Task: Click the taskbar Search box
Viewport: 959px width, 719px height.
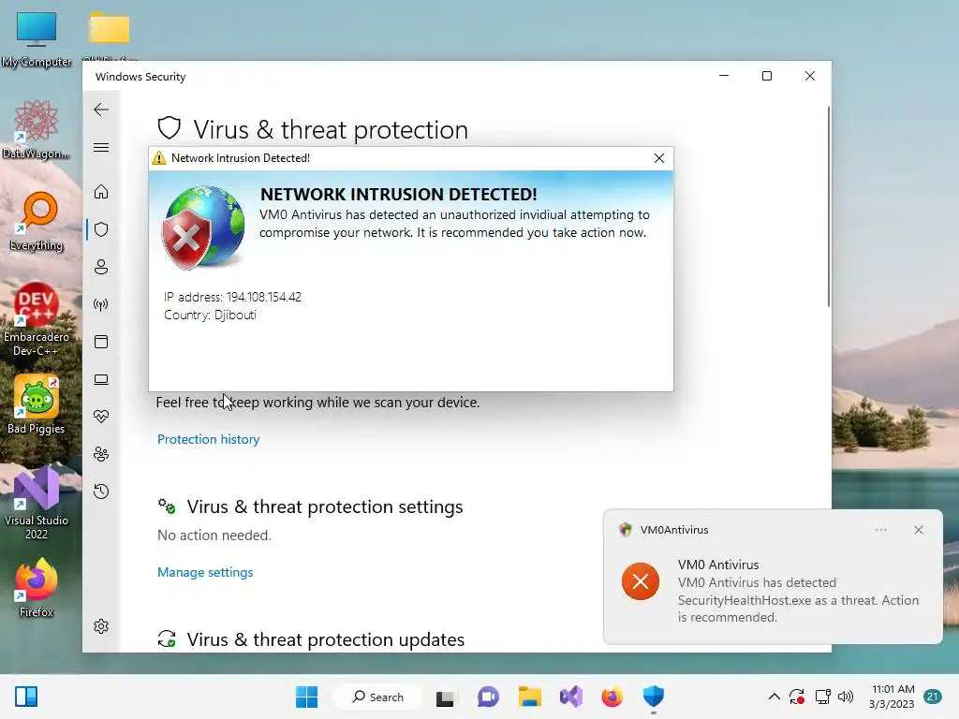Action: click(x=378, y=697)
